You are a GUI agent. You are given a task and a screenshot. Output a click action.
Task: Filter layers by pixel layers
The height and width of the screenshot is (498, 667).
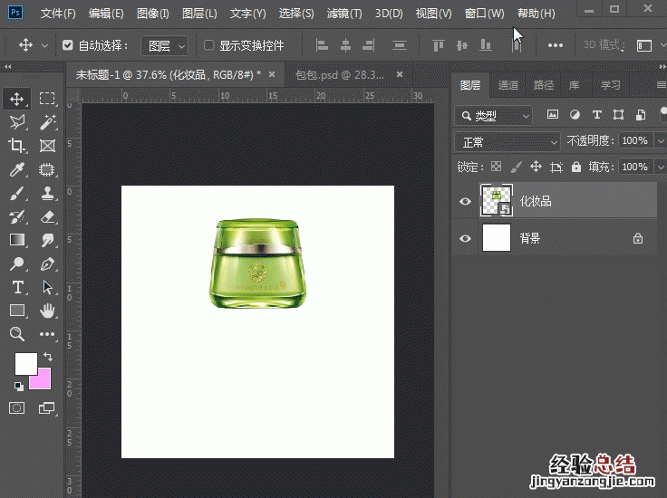tap(553, 115)
